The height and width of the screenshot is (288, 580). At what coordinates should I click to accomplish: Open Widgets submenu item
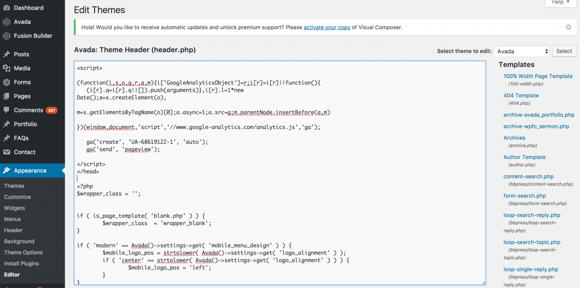[x=14, y=208]
